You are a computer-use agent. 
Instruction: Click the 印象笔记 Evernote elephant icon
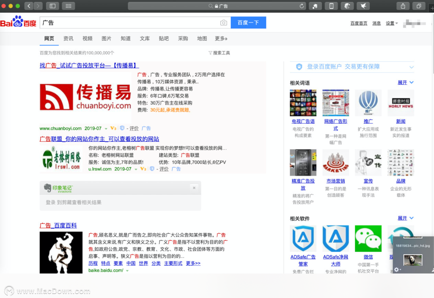(48, 188)
